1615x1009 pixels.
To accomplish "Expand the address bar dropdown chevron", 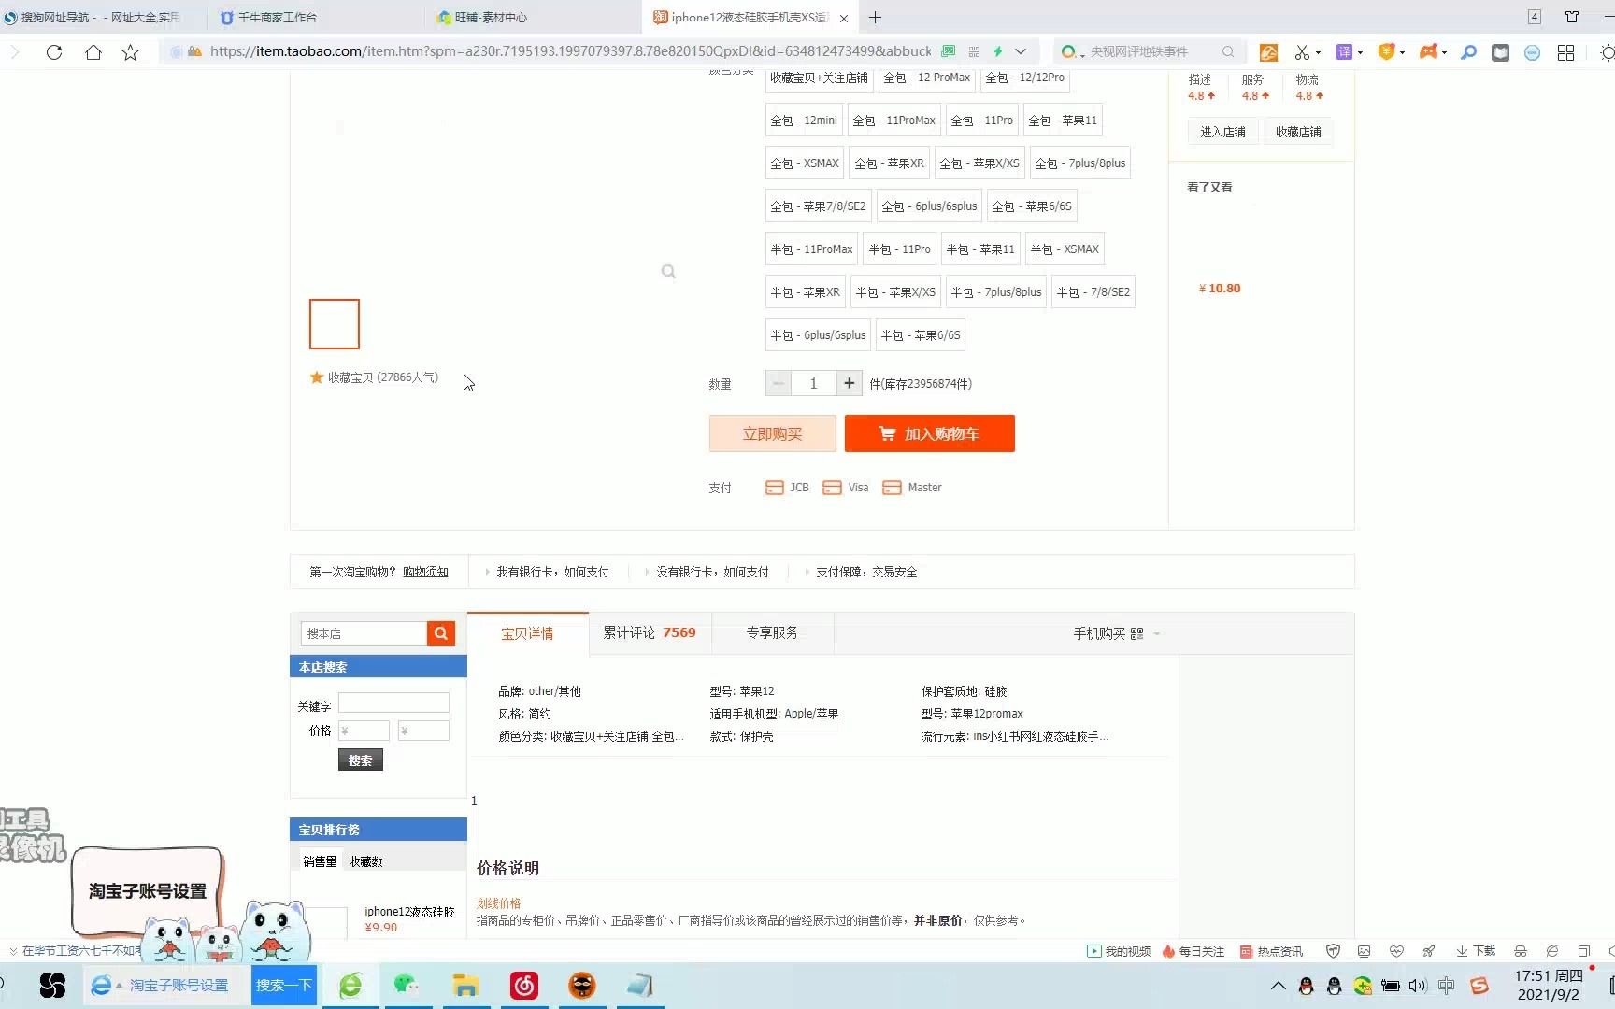I will [x=1021, y=51].
